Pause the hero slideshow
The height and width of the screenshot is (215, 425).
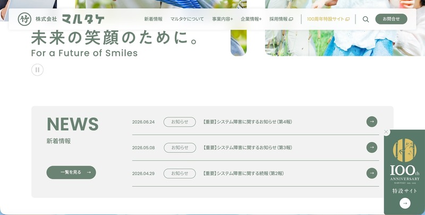(x=37, y=70)
